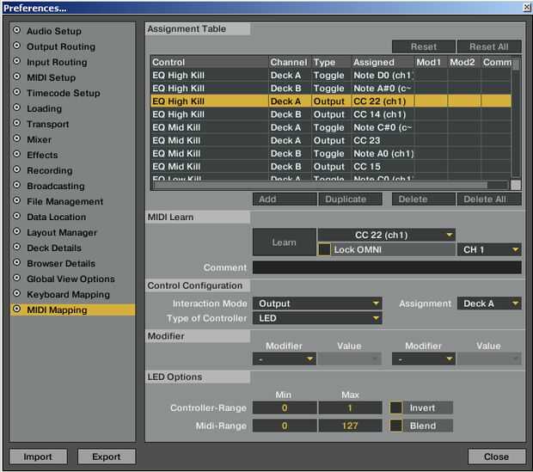Duplicate the selected assignment
The height and width of the screenshot is (472, 533).
350,199
